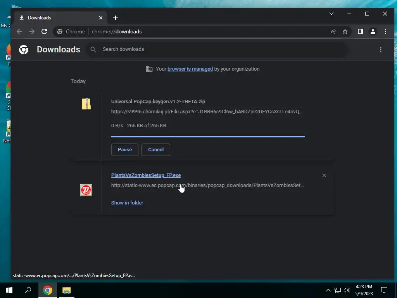Cancel the keygen zip download
This screenshot has width=397, height=298.
(156, 150)
